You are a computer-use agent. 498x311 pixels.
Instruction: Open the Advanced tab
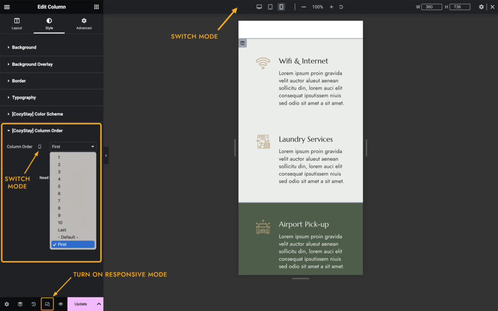pos(84,23)
